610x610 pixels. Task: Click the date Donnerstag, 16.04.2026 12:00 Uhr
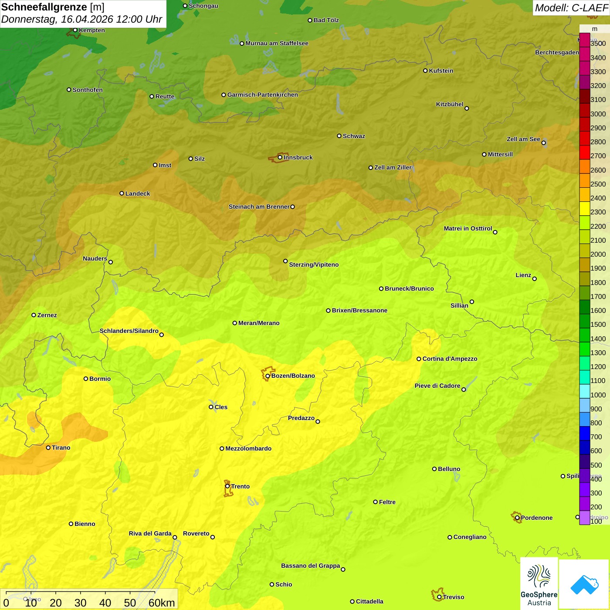click(x=82, y=19)
